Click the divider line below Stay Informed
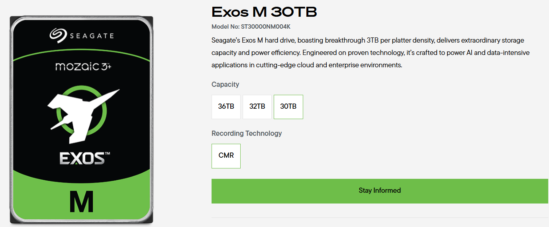Screen dimensions: 549x227 pyautogui.click(x=380, y=218)
